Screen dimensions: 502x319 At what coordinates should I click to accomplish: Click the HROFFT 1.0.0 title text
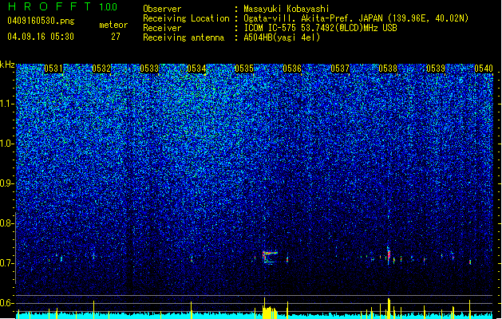click(x=62, y=6)
